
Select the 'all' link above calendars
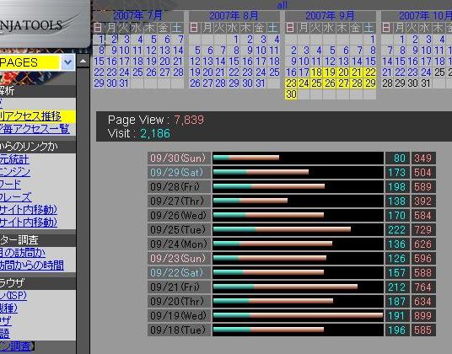[x=282, y=5]
